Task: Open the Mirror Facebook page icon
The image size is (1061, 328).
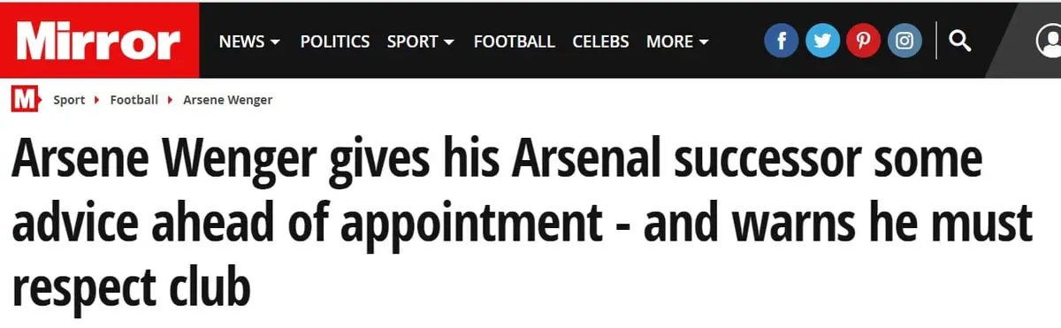Action: pos(782,41)
